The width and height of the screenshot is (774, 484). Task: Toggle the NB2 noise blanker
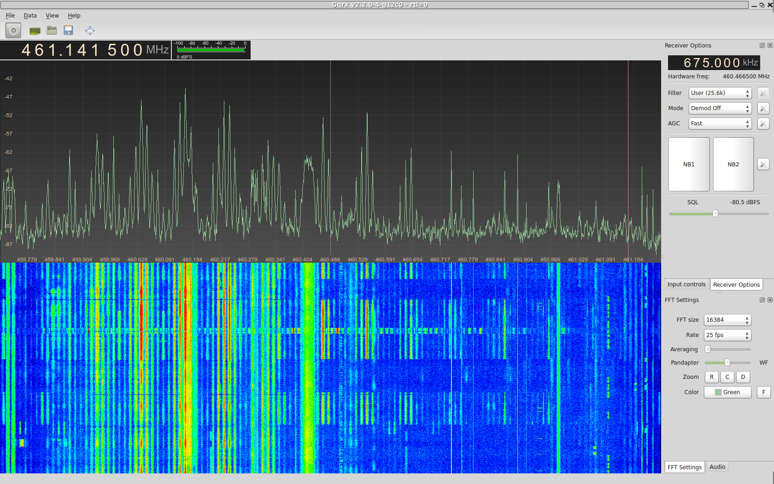733,165
